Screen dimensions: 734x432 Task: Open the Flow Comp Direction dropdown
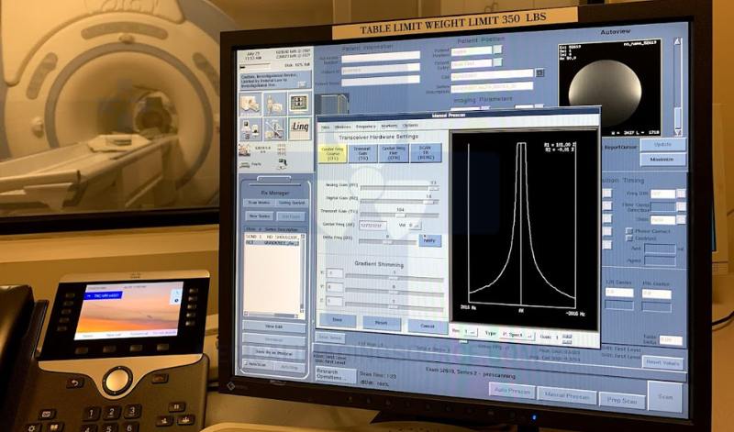pyautogui.click(x=681, y=206)
